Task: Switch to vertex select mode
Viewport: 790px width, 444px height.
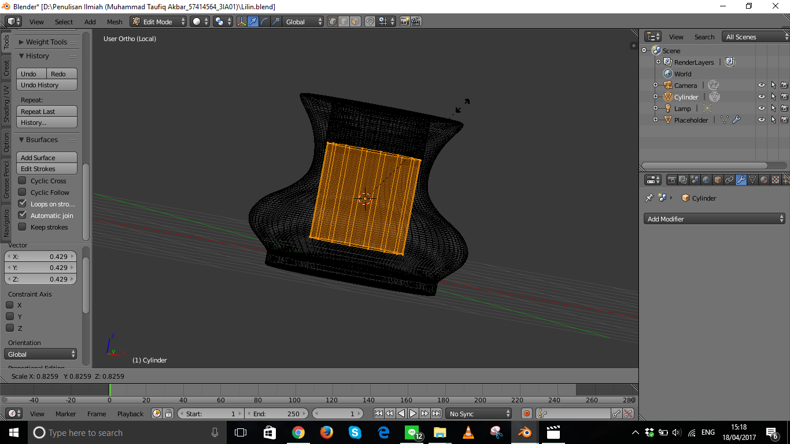Action: pos(333,21)
